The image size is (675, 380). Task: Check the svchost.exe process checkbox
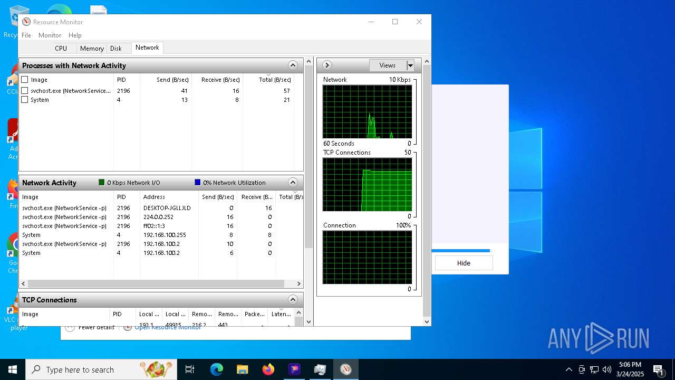point(25,91)
